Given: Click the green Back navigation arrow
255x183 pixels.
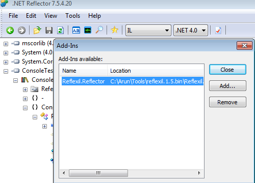Looking at the screenshot, I should pos(10,30).
